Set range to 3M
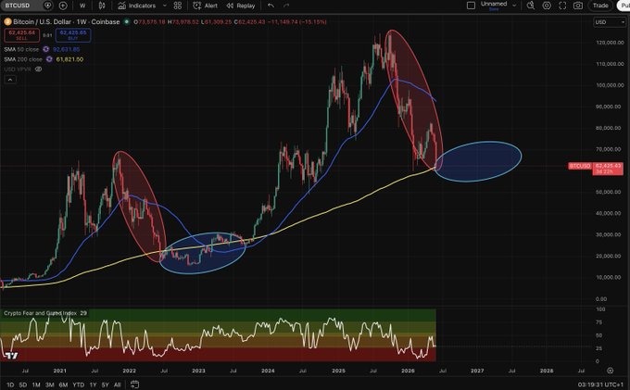The height and width of the screenshot is (390, 630). point(50,384)
